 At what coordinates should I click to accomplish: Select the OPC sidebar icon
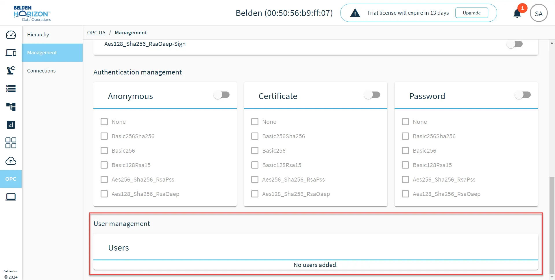coord(11,179)
